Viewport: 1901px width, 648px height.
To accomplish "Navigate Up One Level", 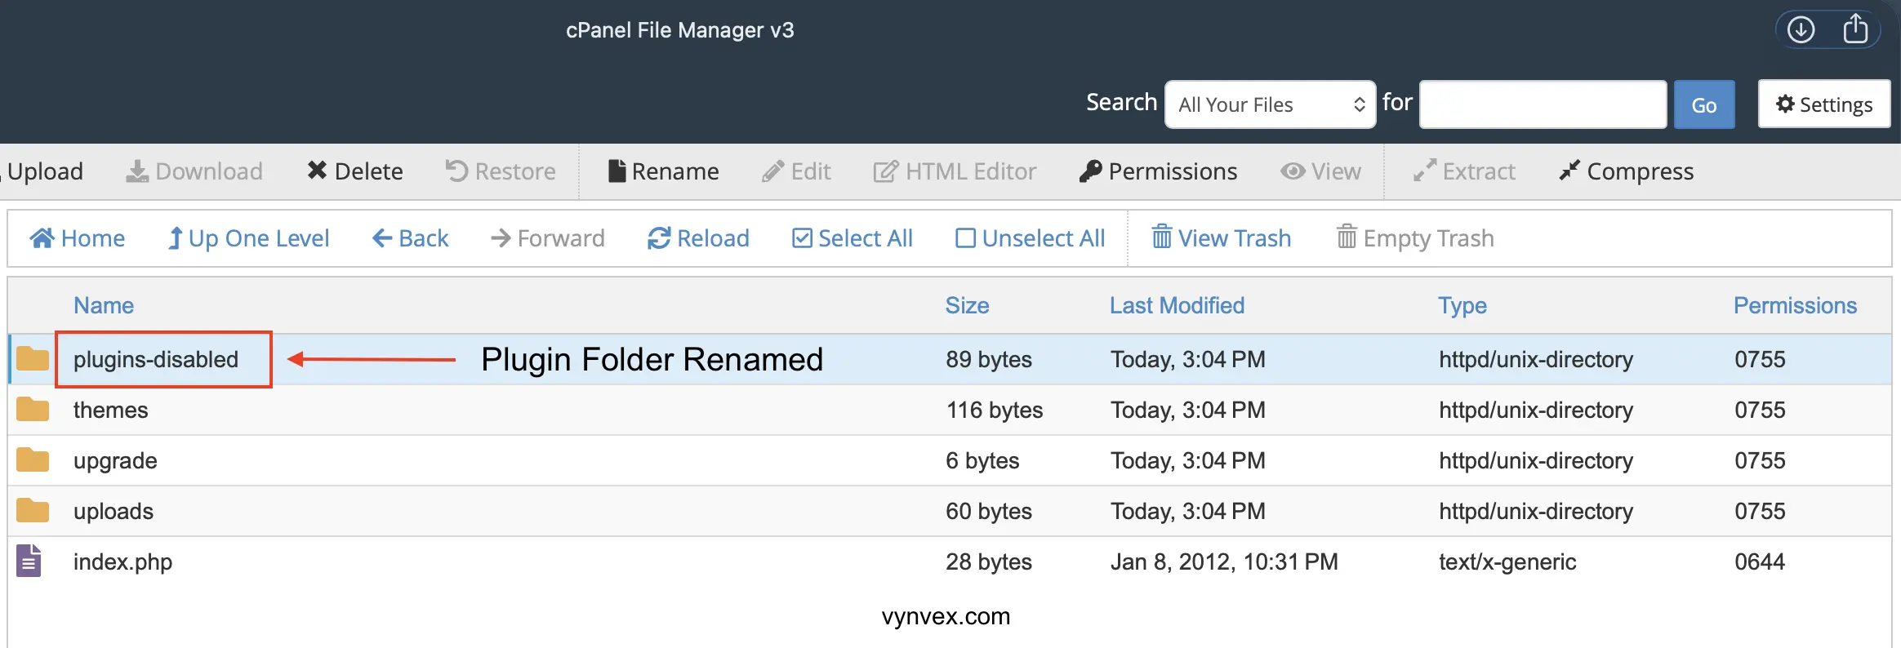I will (248, 238).
